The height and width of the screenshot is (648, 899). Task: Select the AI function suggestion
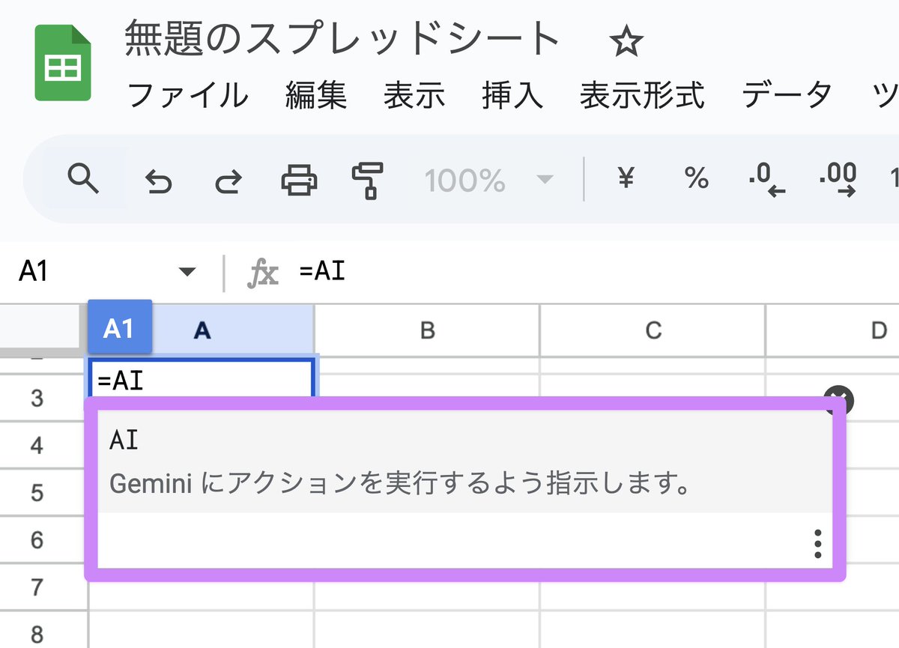[x=464, y=462]
